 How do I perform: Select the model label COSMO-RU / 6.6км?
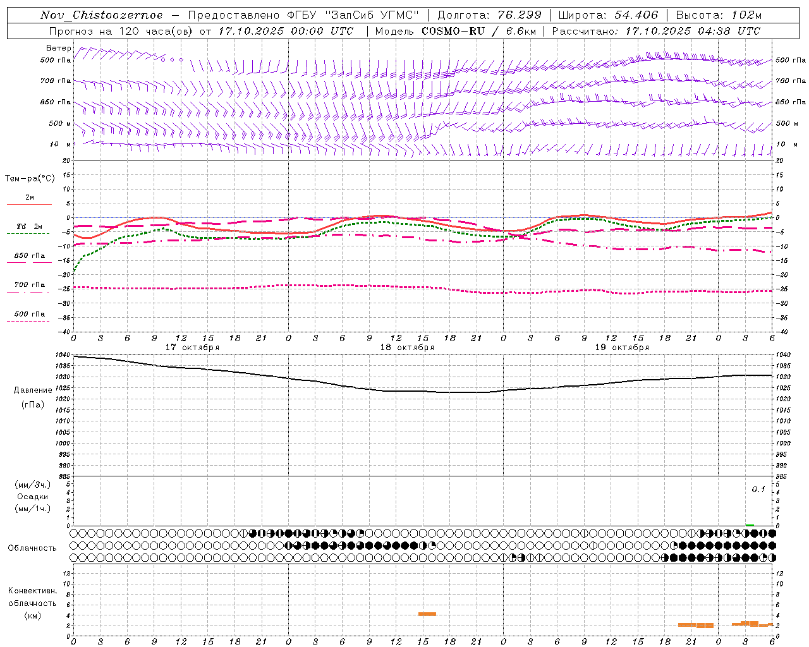pyautogui.click(x=478, y=31)
